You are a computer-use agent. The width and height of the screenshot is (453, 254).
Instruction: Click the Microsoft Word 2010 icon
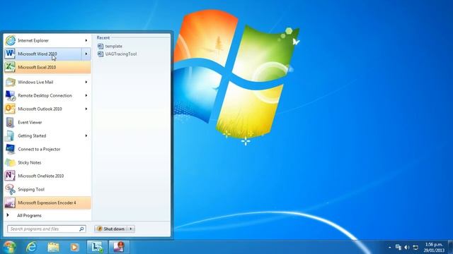click(x=10, y=54)
